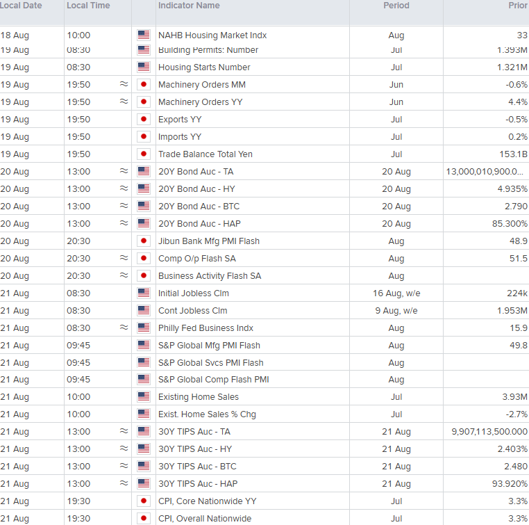Click prior value 9,907,113,500.000
The height and width of the screenshot is (525, 529).
(489, 431)
